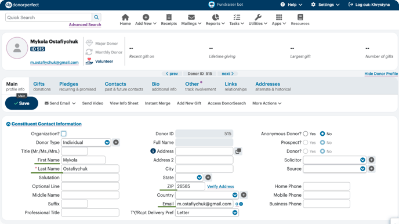This screenshot has width=399, height=224.
Task: Click the Hide Donor Profile link
Action: (x=381, y=74)
